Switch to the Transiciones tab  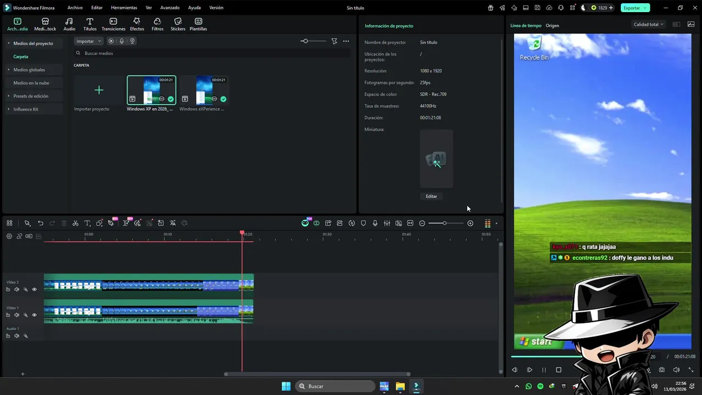click(114, 24)
